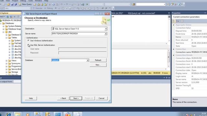Expand the Views folder node

tap(6, 61)
